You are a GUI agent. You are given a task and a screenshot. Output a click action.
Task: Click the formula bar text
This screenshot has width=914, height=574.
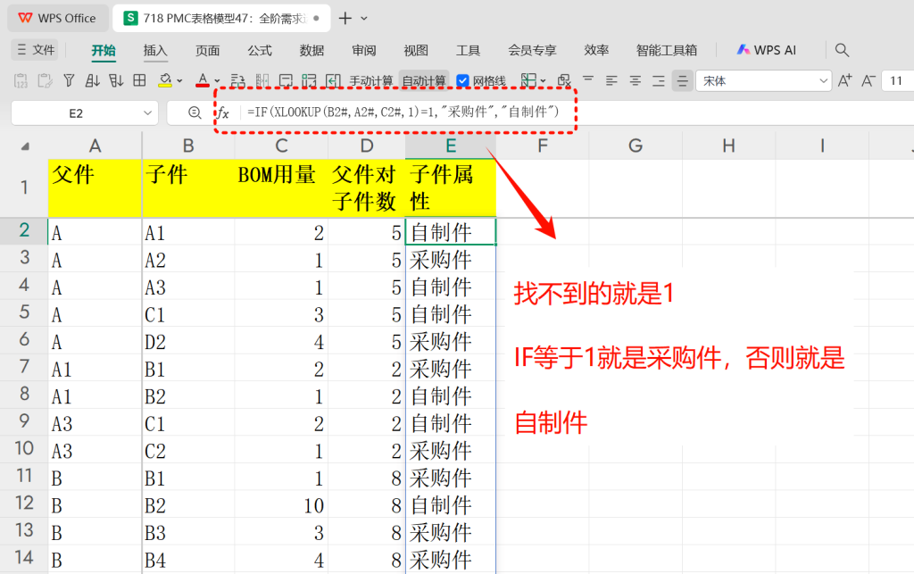(403, 112)
